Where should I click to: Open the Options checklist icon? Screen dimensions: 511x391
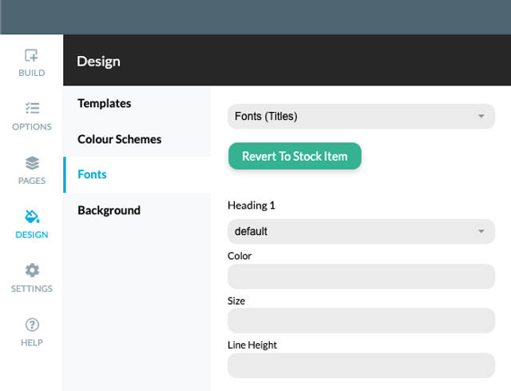pyautogui.click(x=32, y=108)
